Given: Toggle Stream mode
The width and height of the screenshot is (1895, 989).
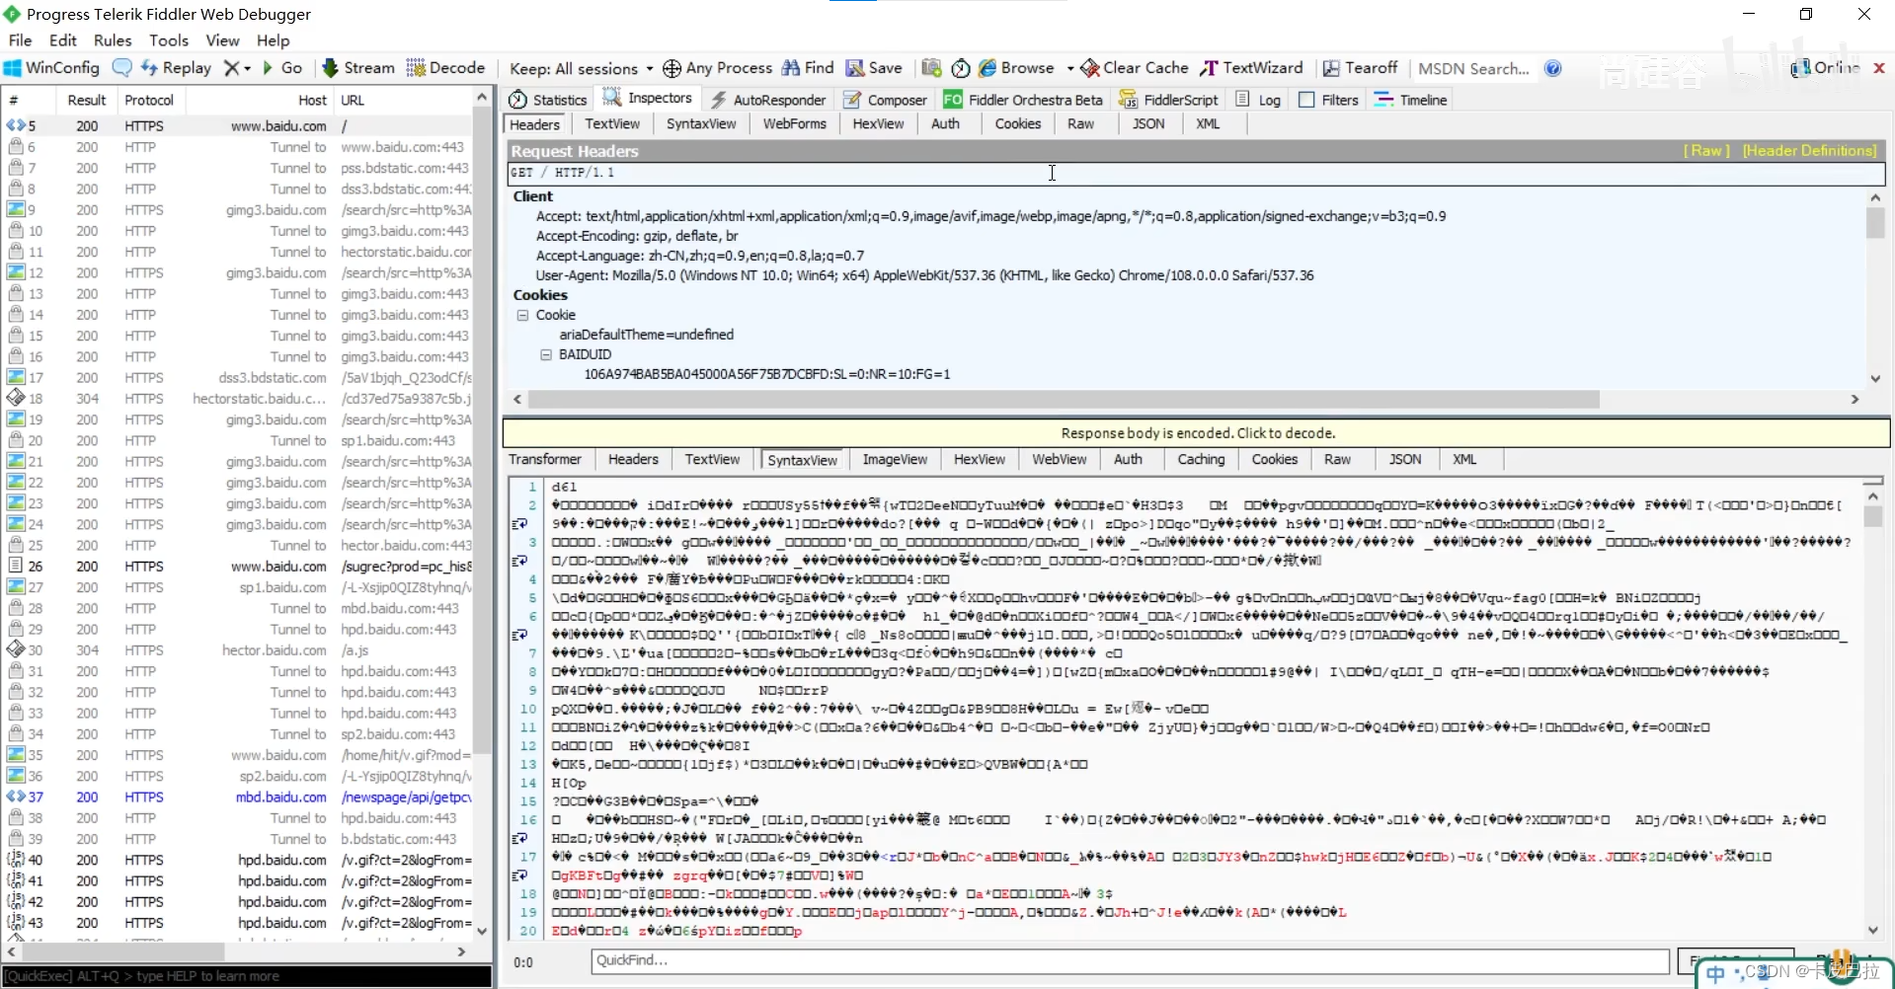Looking at the screenshot, I should (358, 68).
